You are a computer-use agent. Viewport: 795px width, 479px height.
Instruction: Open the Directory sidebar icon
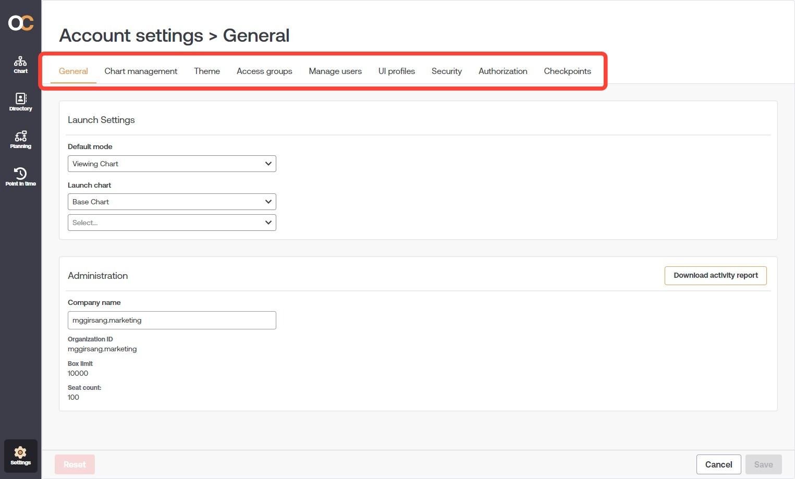(x=20, y=102)
